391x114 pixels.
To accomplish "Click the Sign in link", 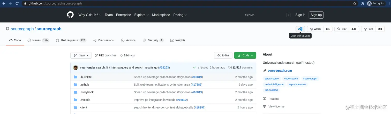I will coord(300,15).
